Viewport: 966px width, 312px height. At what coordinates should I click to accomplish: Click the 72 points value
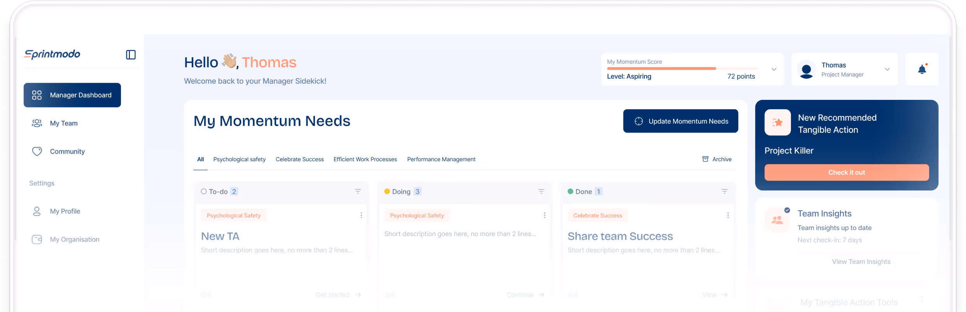(741, 77)
